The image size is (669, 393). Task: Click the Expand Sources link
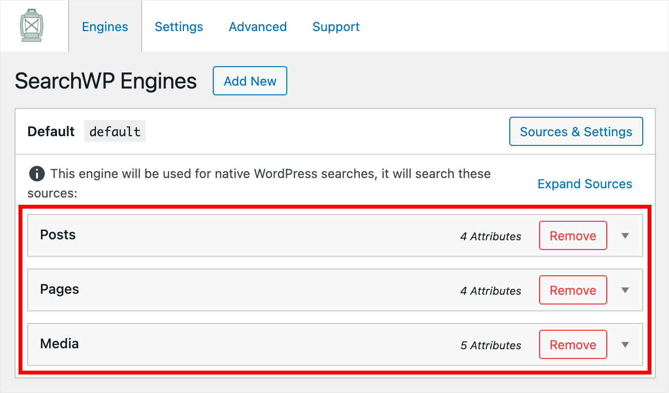click(585, 184)
